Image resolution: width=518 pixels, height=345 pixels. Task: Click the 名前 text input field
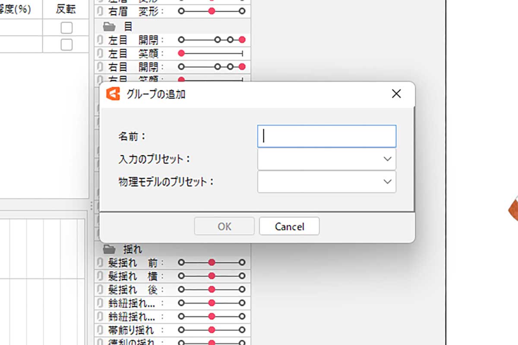click(327, 136)
